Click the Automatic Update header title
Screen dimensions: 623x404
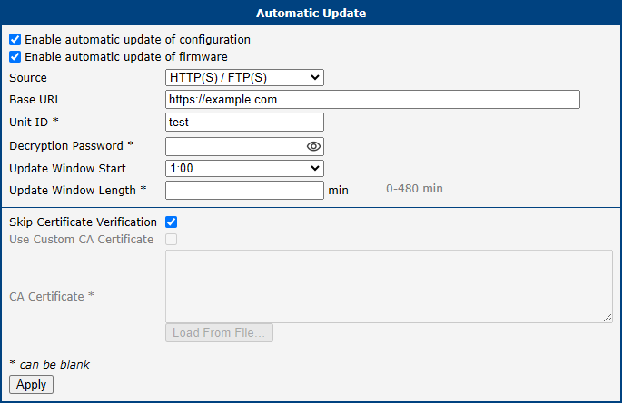click(x=311, y=13)
